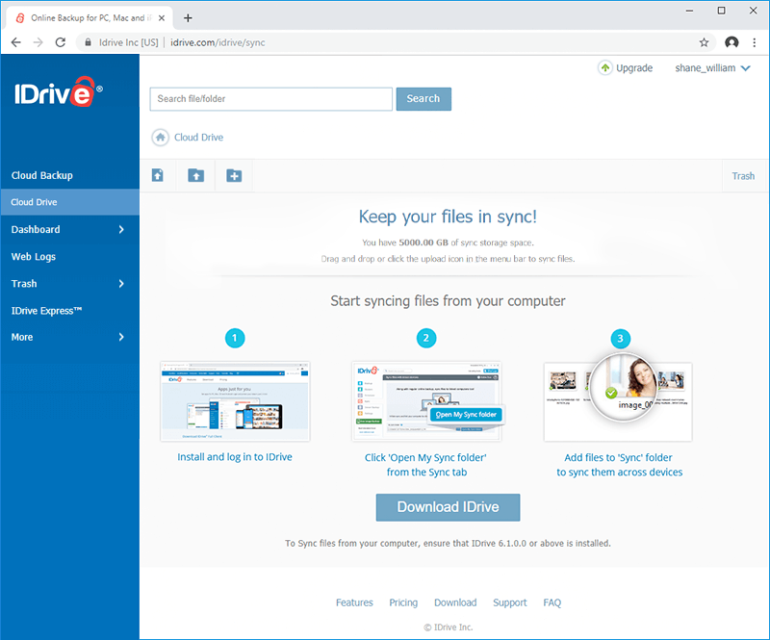This screenshot has height=640, width=770.
Task: Click inside the search file/folder field
Action: coord(269,98)
